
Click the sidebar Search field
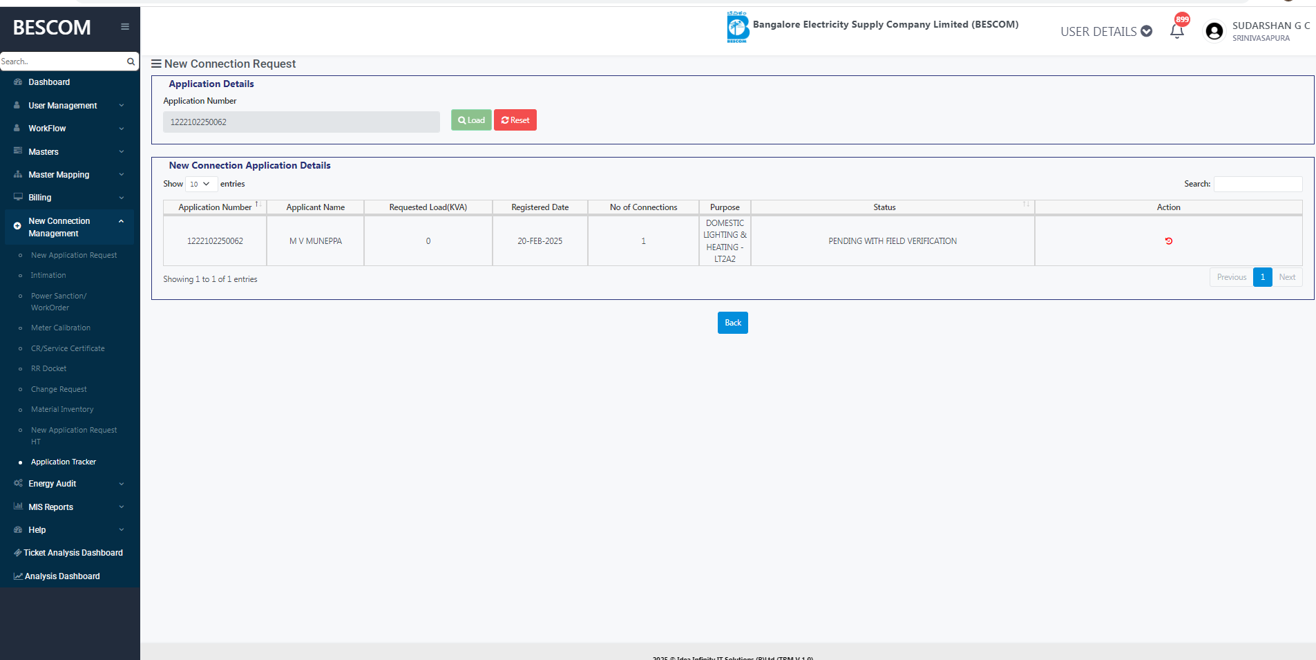point(62,62)
